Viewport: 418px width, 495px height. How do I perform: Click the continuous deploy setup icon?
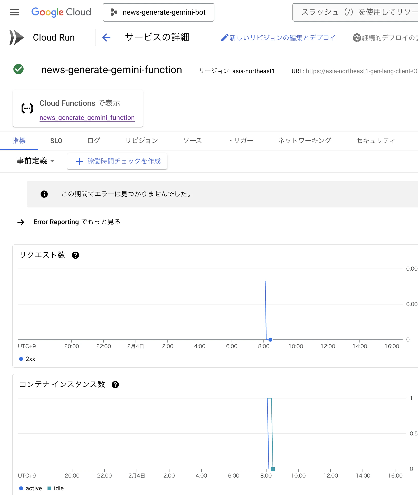[x=357, y=38]
